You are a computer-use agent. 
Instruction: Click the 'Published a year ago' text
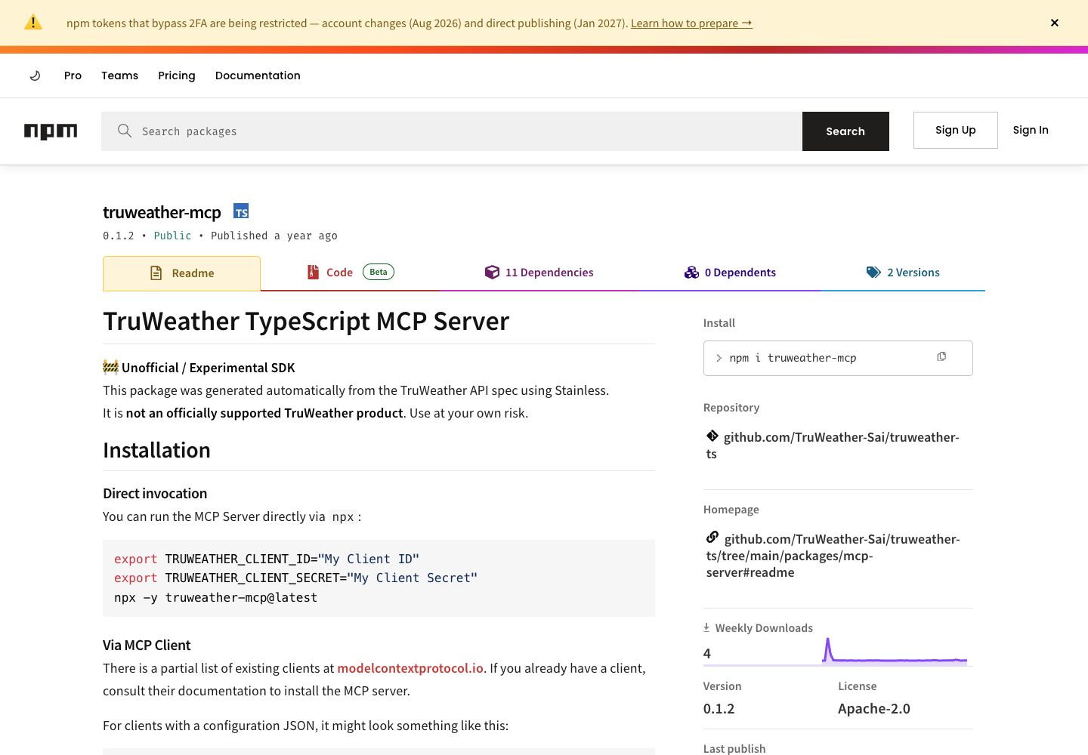[x=274, y=236]
